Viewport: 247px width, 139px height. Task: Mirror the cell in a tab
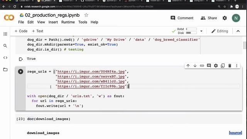(x=223, y=66)
